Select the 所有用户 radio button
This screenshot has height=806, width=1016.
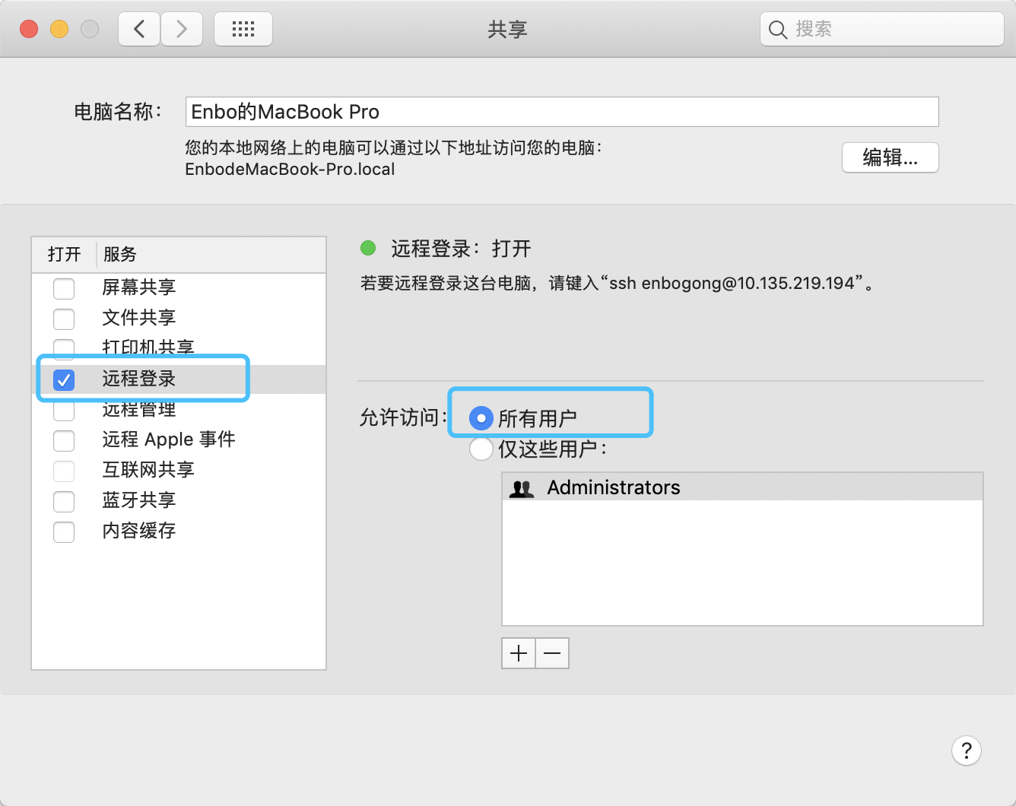(x=481, y=418)
